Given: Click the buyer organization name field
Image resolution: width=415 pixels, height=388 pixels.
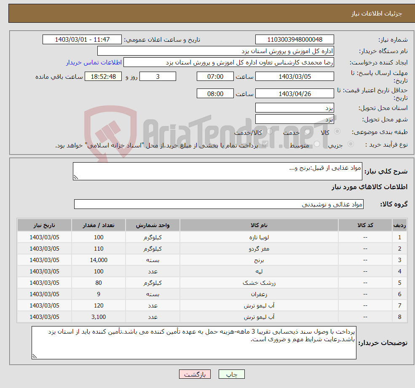Looking at the screenshot, I should click(x=216, y=51).
